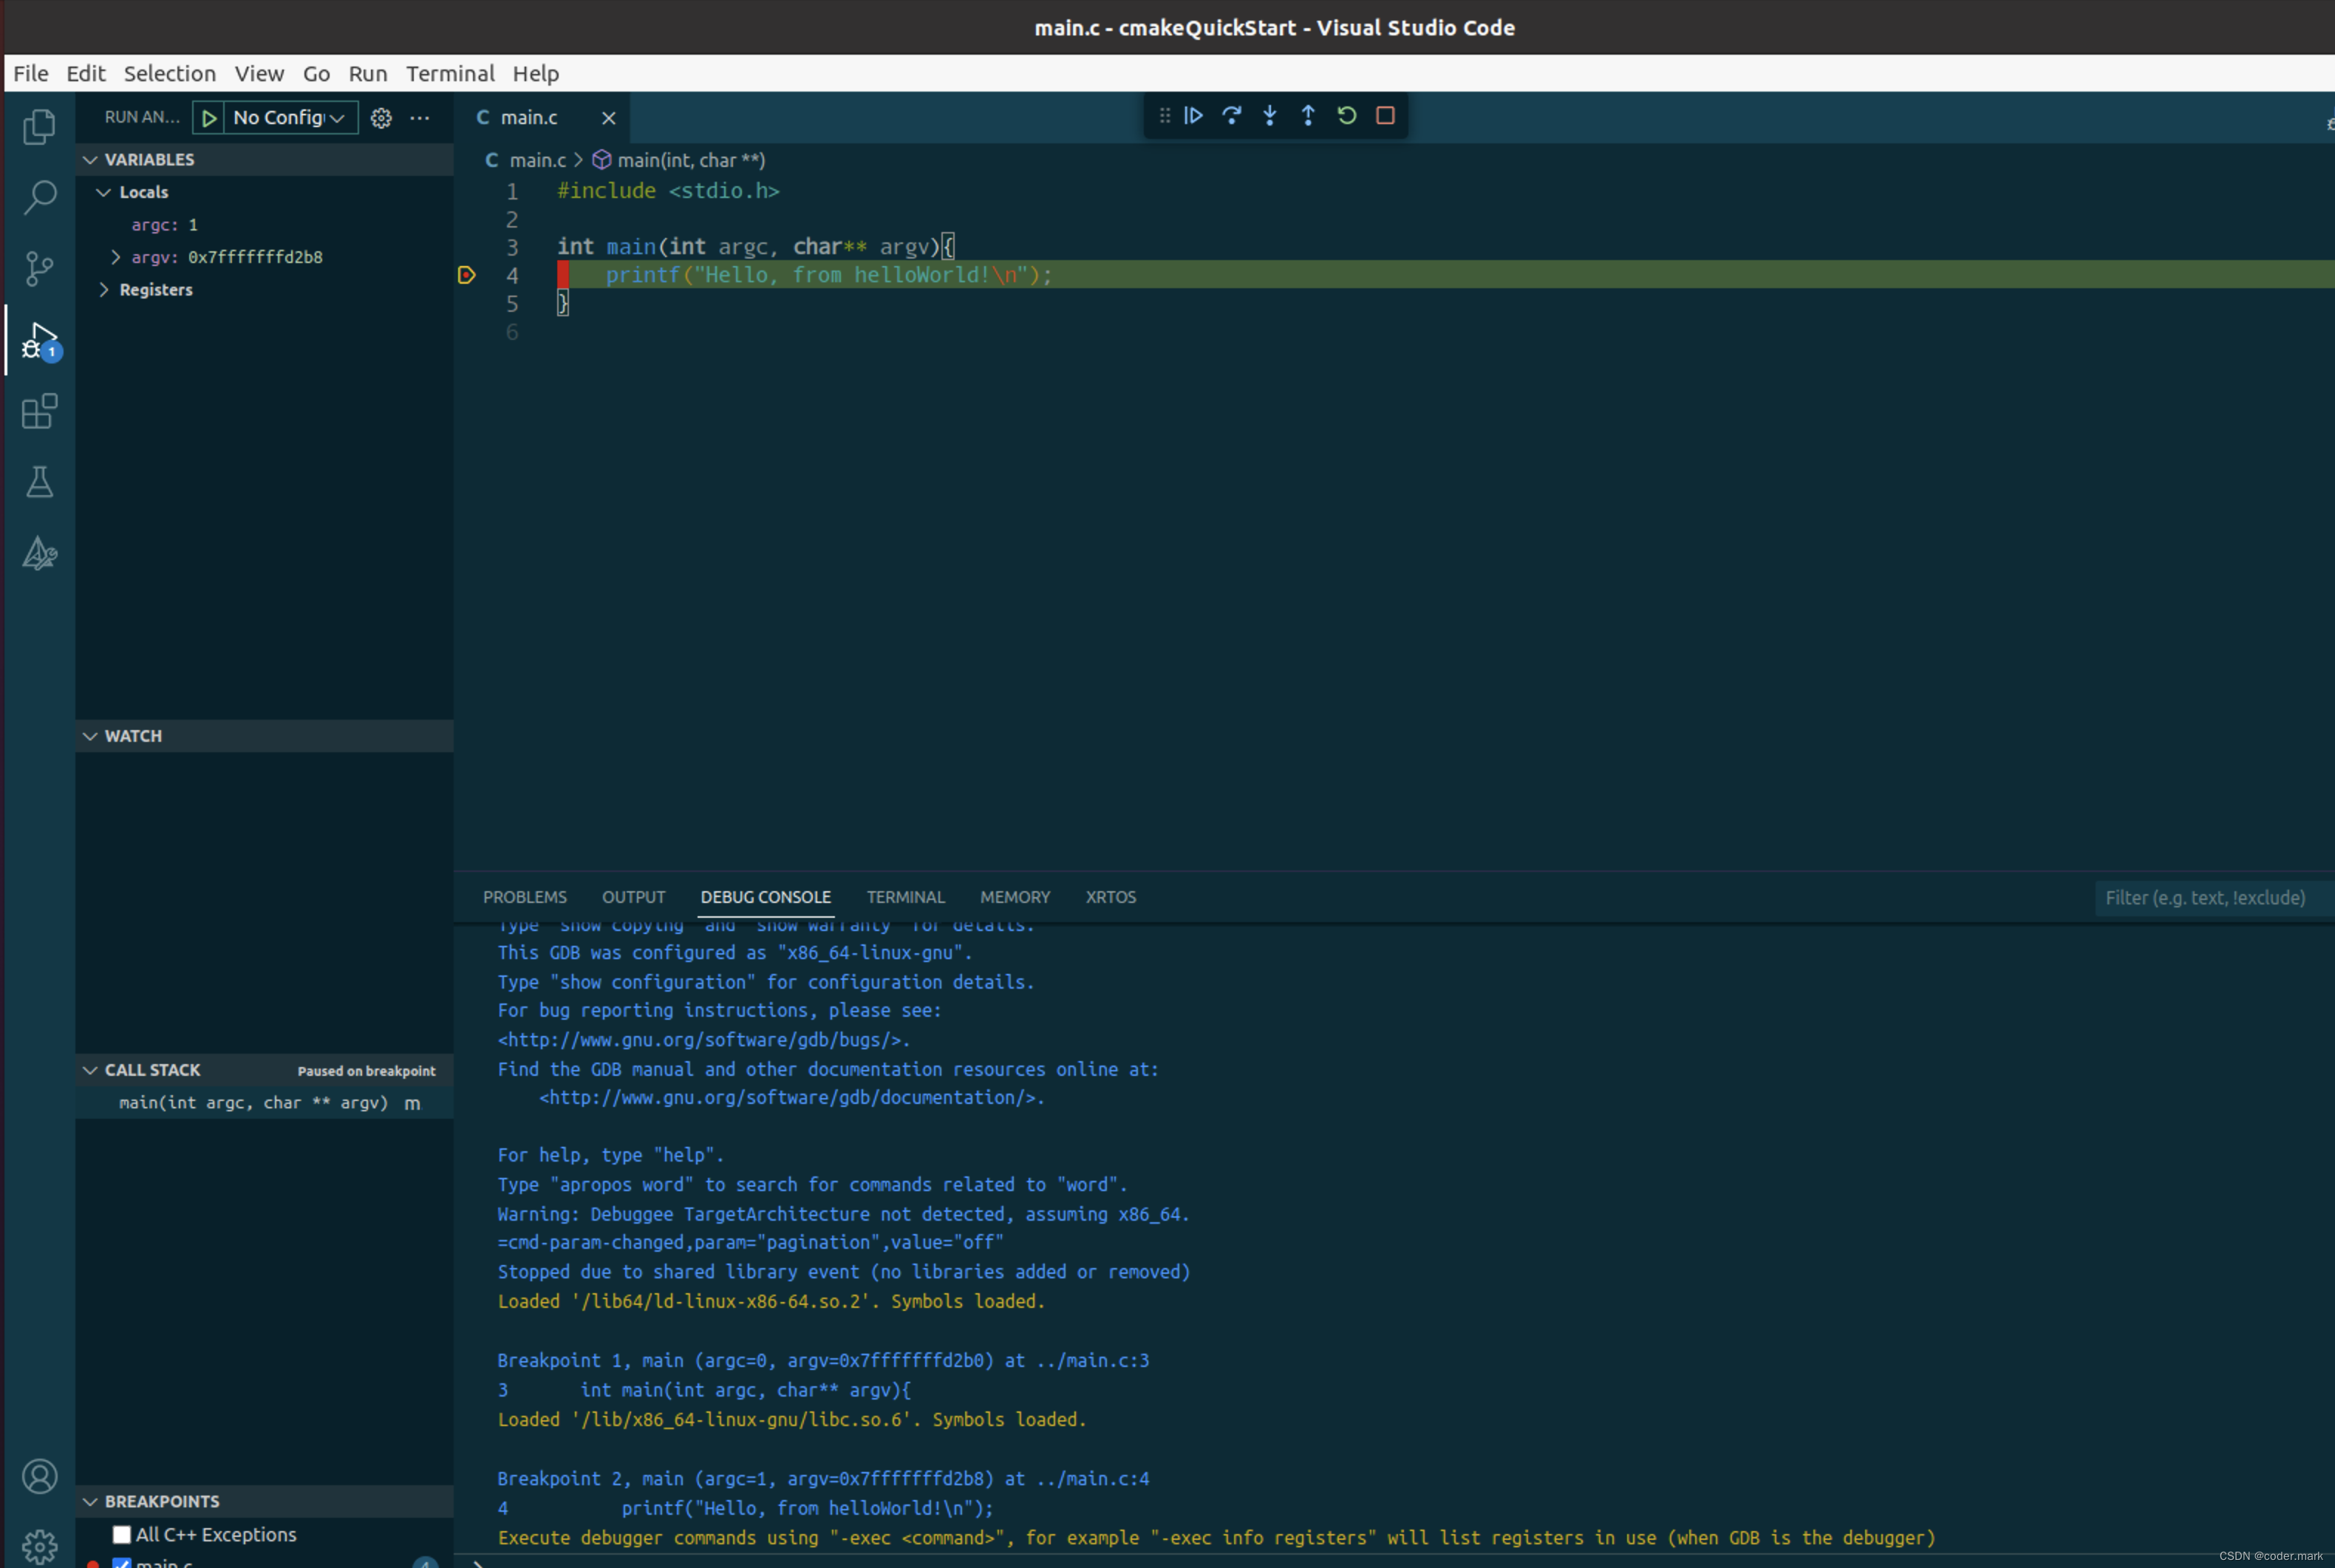Viewport: 2335px width, 1568px height.
Task: Open launch.json with the gear icon
Action: (x=381, y=118)
